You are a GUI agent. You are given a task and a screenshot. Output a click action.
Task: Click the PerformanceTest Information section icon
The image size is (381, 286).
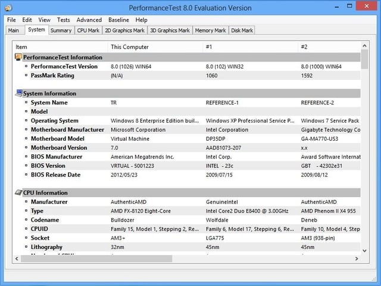click(18, 57)
